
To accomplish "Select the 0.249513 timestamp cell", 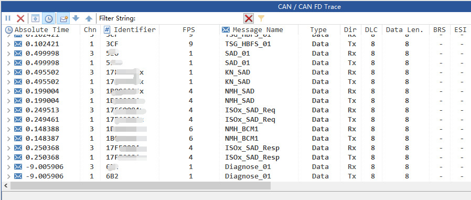I will click(42, 110).
